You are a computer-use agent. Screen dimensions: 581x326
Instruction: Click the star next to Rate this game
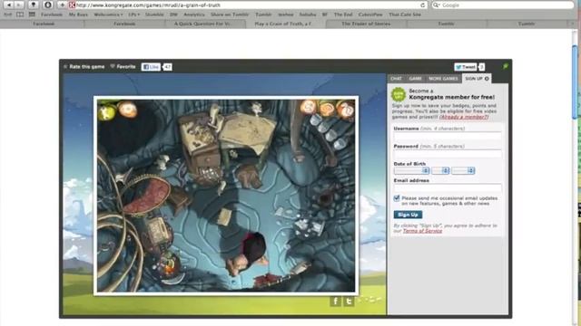65,66
